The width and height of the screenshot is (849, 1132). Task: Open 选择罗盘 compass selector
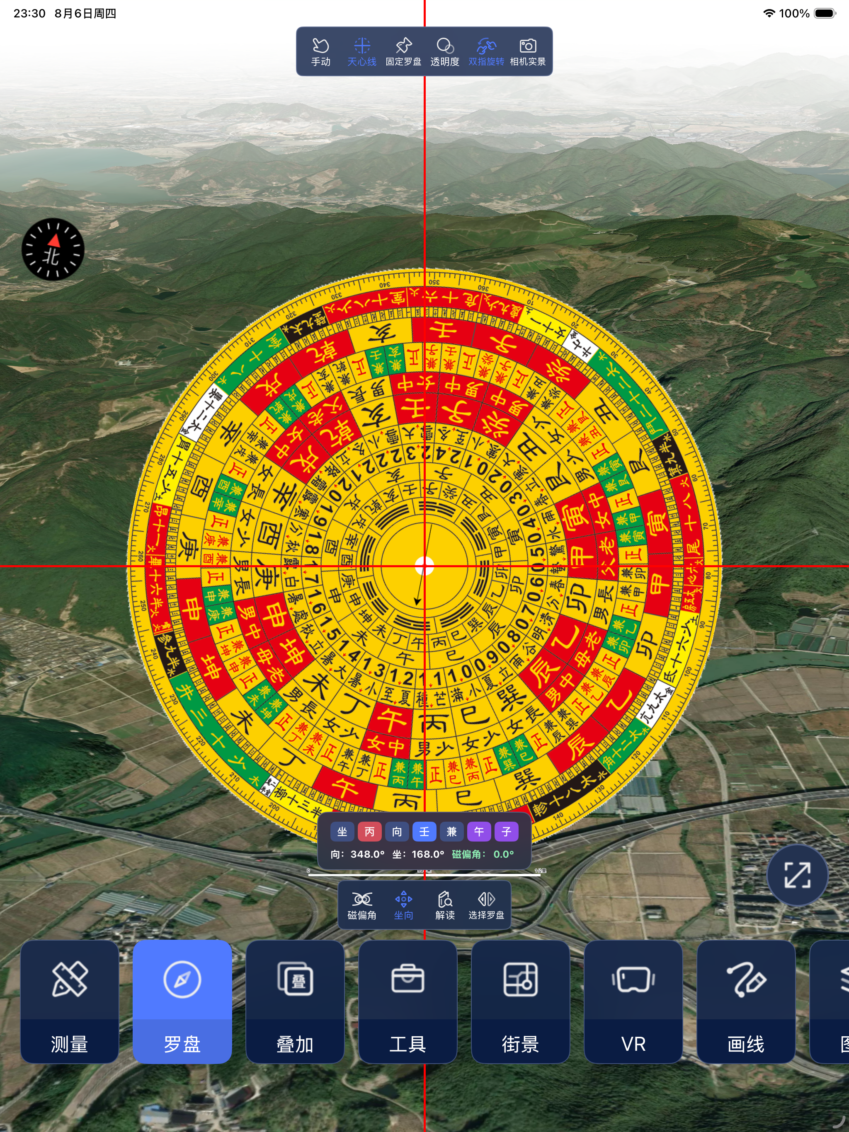click(486, 906)
